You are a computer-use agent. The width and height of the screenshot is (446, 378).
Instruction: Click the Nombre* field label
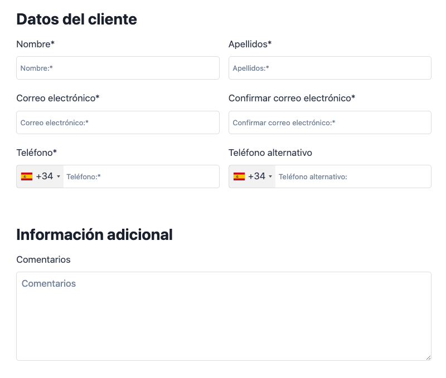tap(35, 44)
